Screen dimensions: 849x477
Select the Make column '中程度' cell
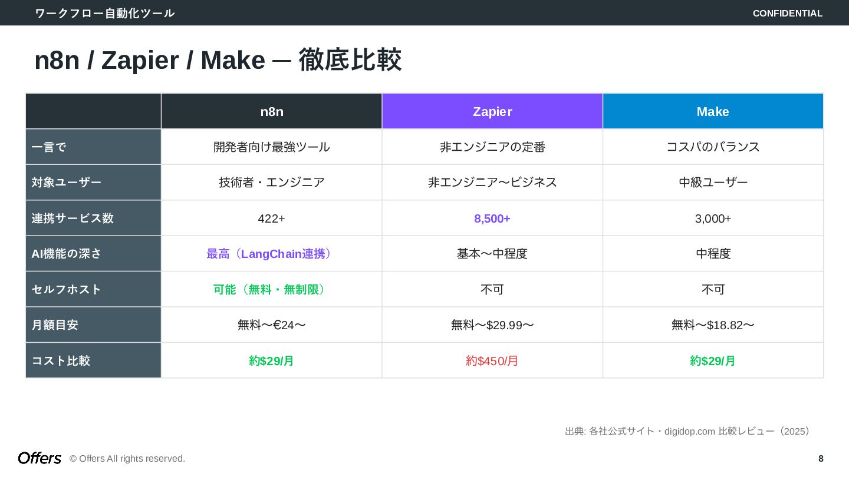(x=713, y=254)
